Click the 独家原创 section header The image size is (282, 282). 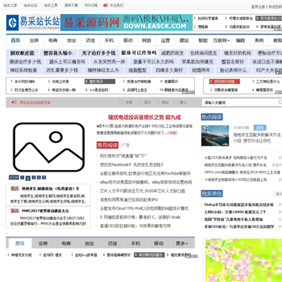pos(211,193)
